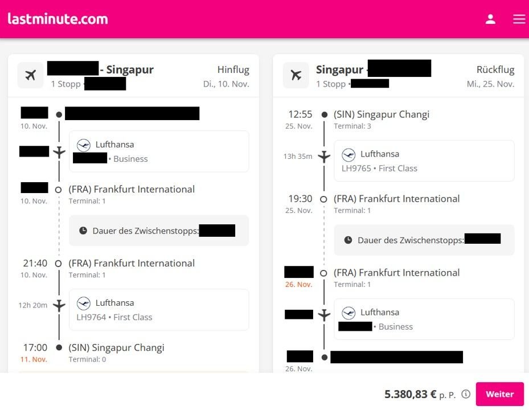Click plane icon beside 12h 20m duration
This screenshot has height=410, width=529.
59,305
